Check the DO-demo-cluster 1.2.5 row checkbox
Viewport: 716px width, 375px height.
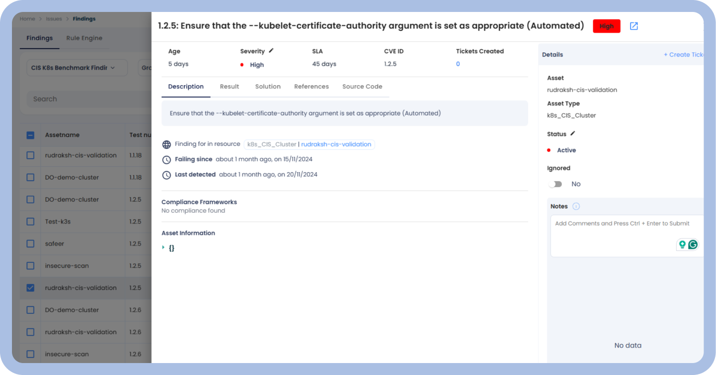coord(30,199)
